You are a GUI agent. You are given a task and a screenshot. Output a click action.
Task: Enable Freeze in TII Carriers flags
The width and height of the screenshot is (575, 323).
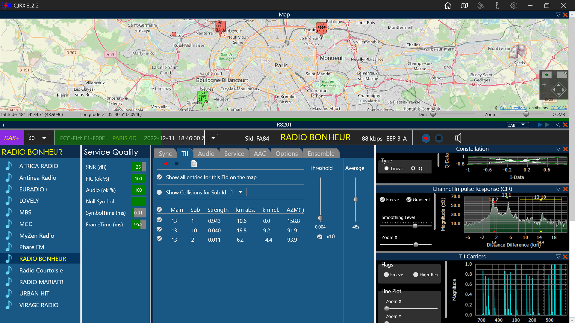(386, 275)
